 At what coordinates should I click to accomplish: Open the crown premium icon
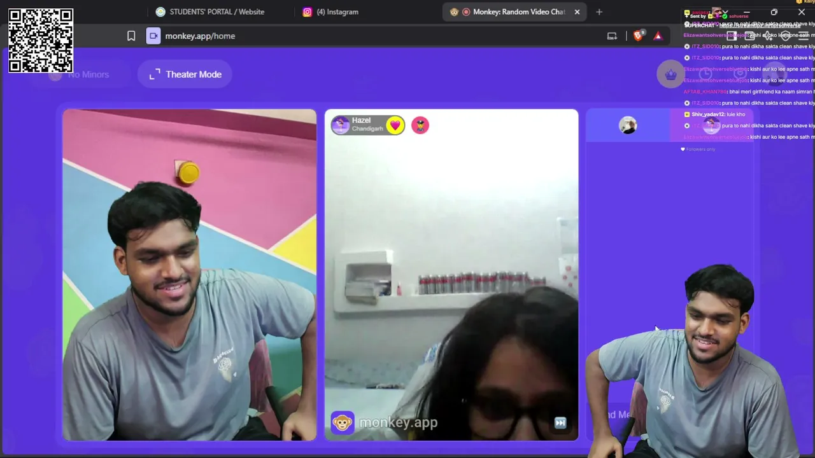[x=670, y=74]
